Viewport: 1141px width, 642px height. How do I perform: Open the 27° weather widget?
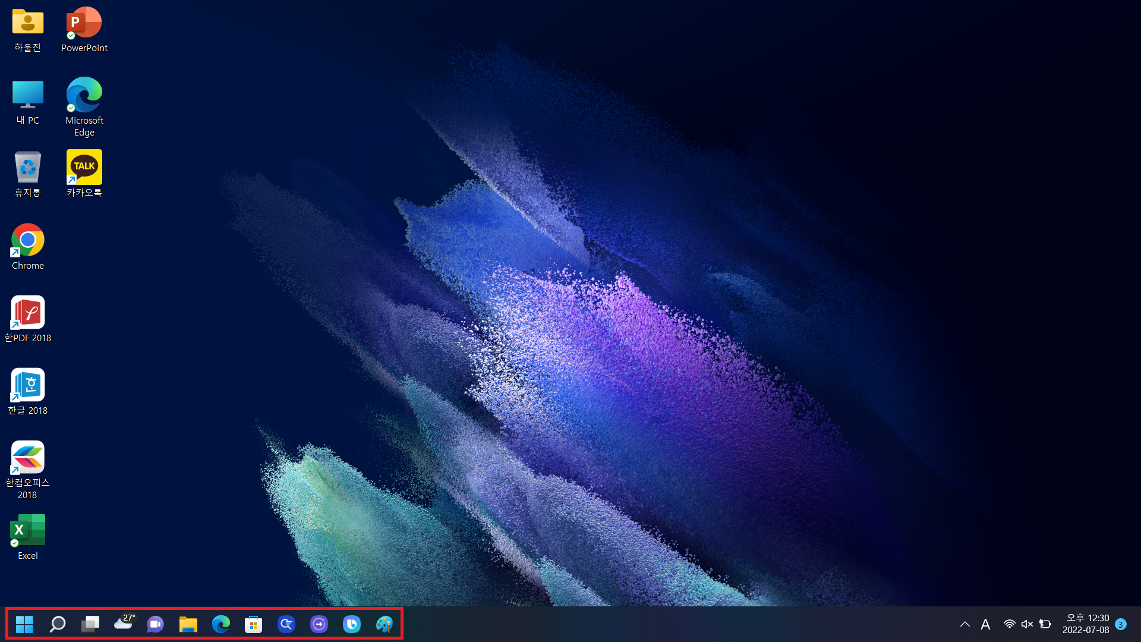click(124, 623)
